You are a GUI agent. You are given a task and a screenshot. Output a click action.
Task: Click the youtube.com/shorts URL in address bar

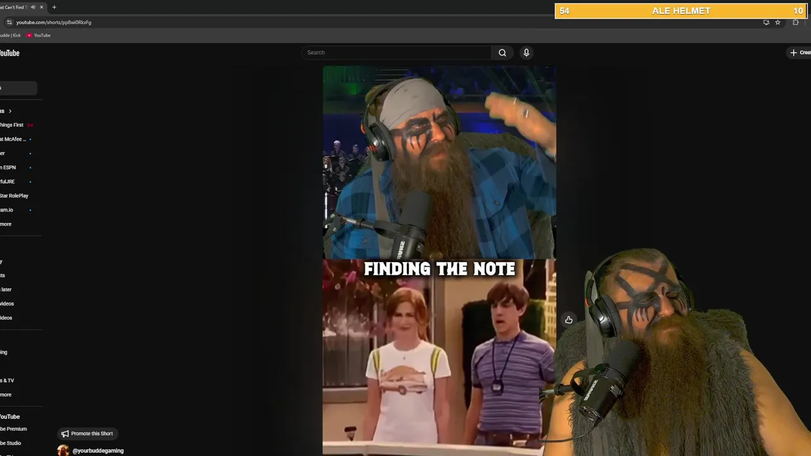coord(54,22)
